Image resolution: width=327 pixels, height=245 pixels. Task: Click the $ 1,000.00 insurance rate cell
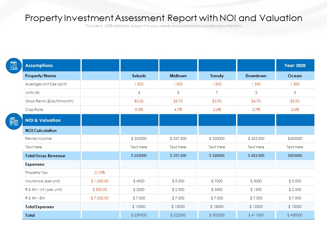100,181
